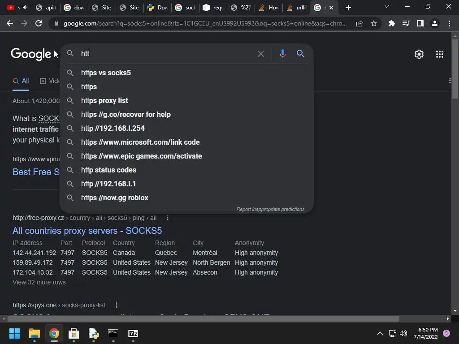Image resolution: width=459 pixels, height=344 pixels.
Task: Switch to the 'How' Stack Overflow tab
Action: (269, 8)
